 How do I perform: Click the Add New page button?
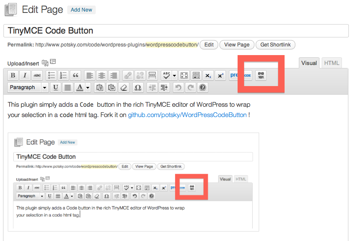tap(81, 10)
